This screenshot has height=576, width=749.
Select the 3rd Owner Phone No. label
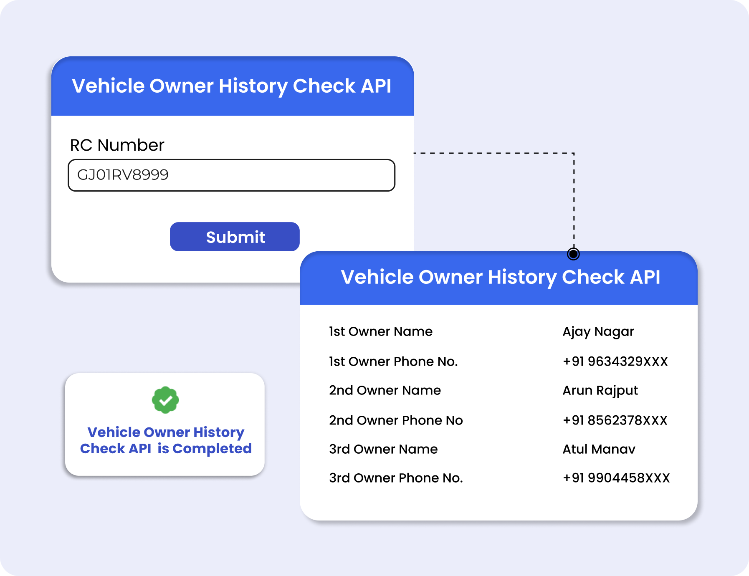coord(395,478)
